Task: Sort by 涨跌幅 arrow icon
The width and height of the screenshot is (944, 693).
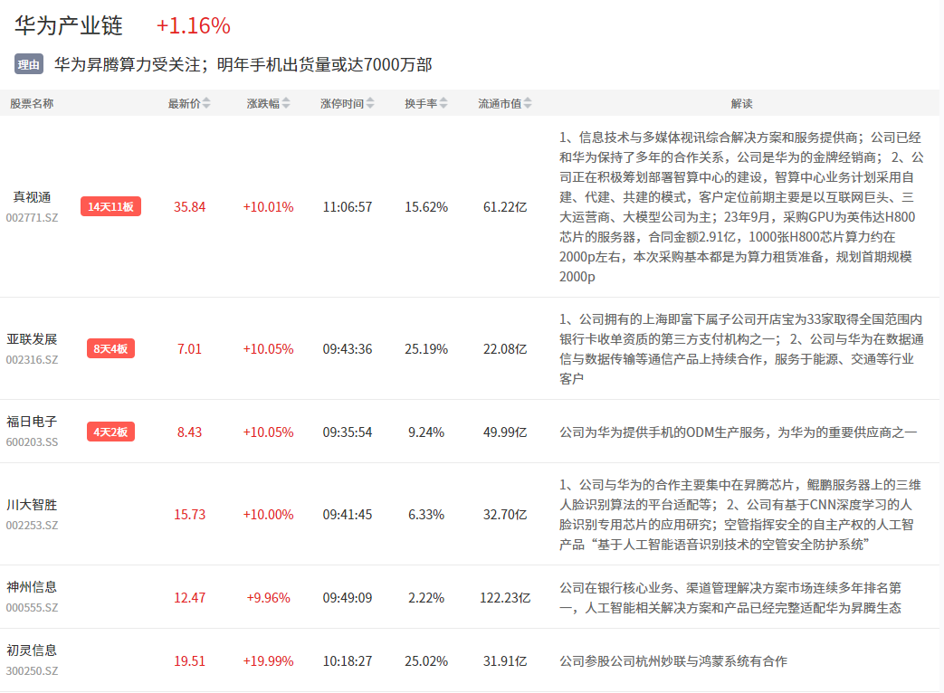Action: point(286,103)
